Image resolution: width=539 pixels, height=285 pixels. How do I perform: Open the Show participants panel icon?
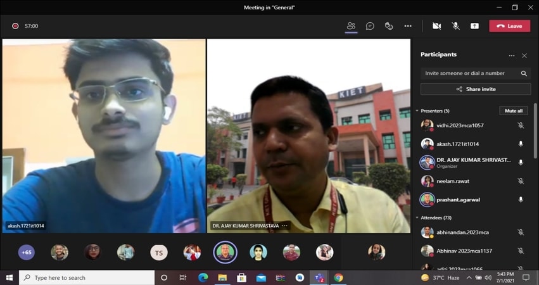(351, 26)
